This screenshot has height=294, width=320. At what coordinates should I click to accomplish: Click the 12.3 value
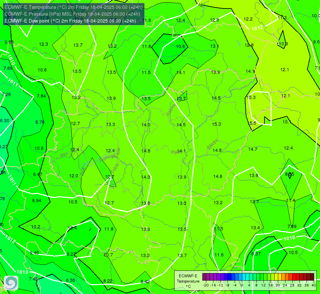point(43,44)
